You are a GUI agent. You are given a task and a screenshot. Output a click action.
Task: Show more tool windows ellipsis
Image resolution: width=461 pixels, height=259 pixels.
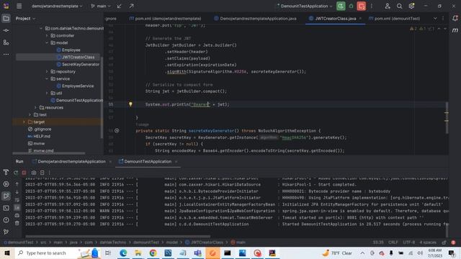(x=6, y=55)
